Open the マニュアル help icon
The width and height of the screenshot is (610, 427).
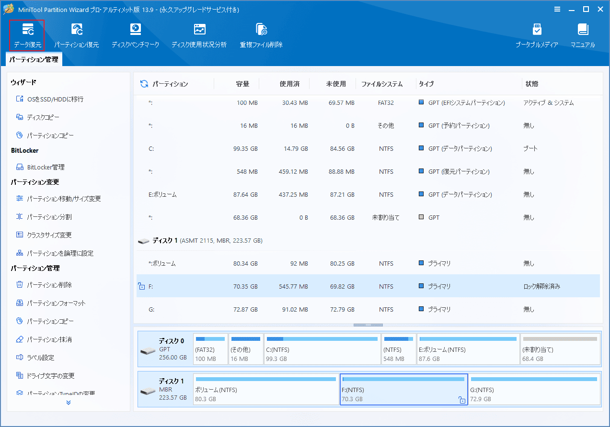click(x=583, y=35)
